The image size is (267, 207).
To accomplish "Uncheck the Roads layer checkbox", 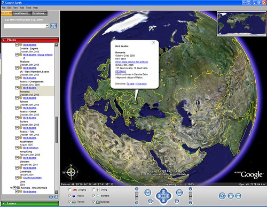I will click(69, 196).
